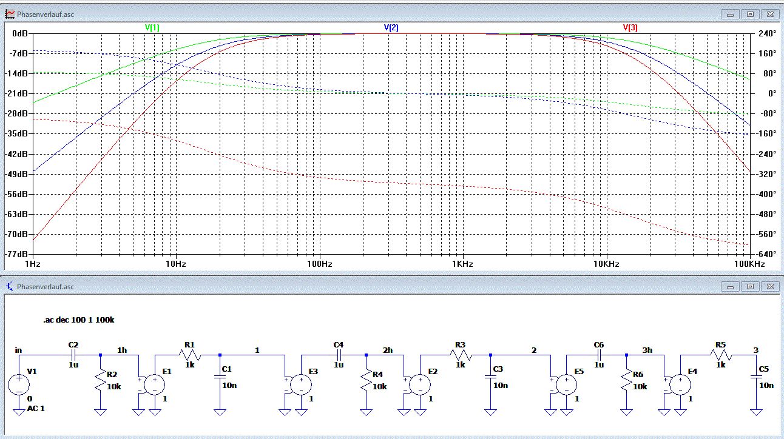Viewport: 784px width, 439px height.
Task: Click the capacitor C2 symbol
Action: click(x=74, y=354)
